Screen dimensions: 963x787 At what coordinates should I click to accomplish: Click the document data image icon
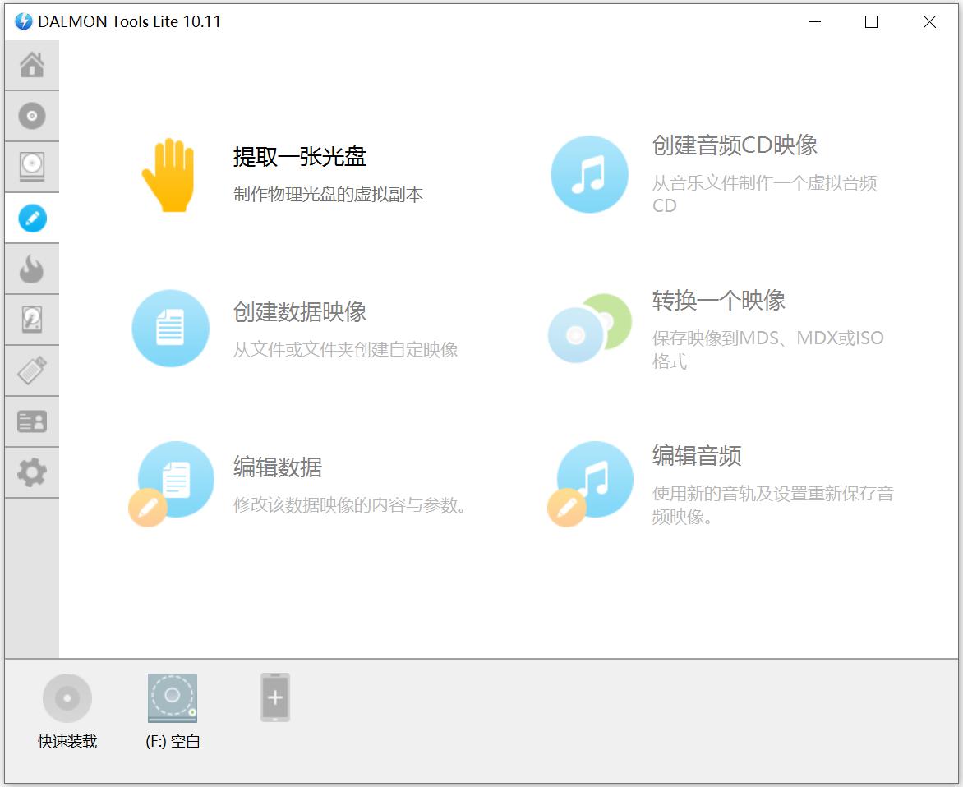(x=171, y=329)
